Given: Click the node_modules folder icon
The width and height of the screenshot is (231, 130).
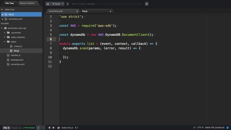Looking at the screenshot, I should pos(8,37).
